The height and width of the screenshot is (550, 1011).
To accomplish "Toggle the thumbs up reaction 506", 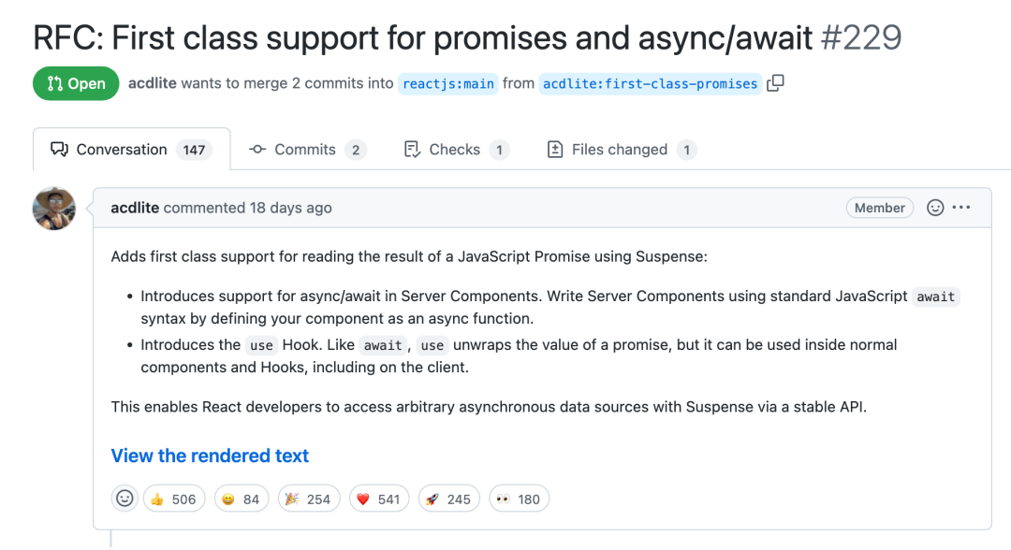I will pos(174,499).
